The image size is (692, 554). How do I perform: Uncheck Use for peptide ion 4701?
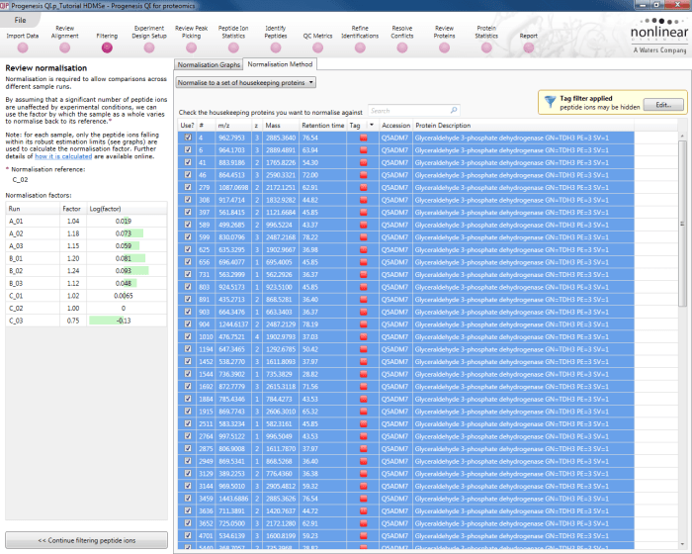(x=188, y=535)
